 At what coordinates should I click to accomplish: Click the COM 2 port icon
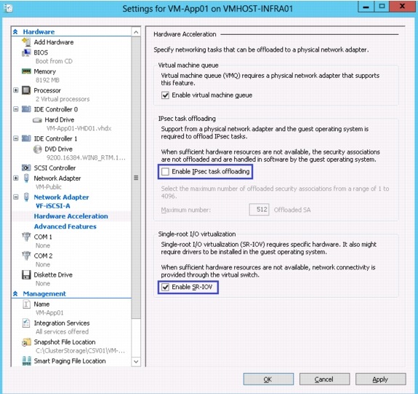coord(26,256)
